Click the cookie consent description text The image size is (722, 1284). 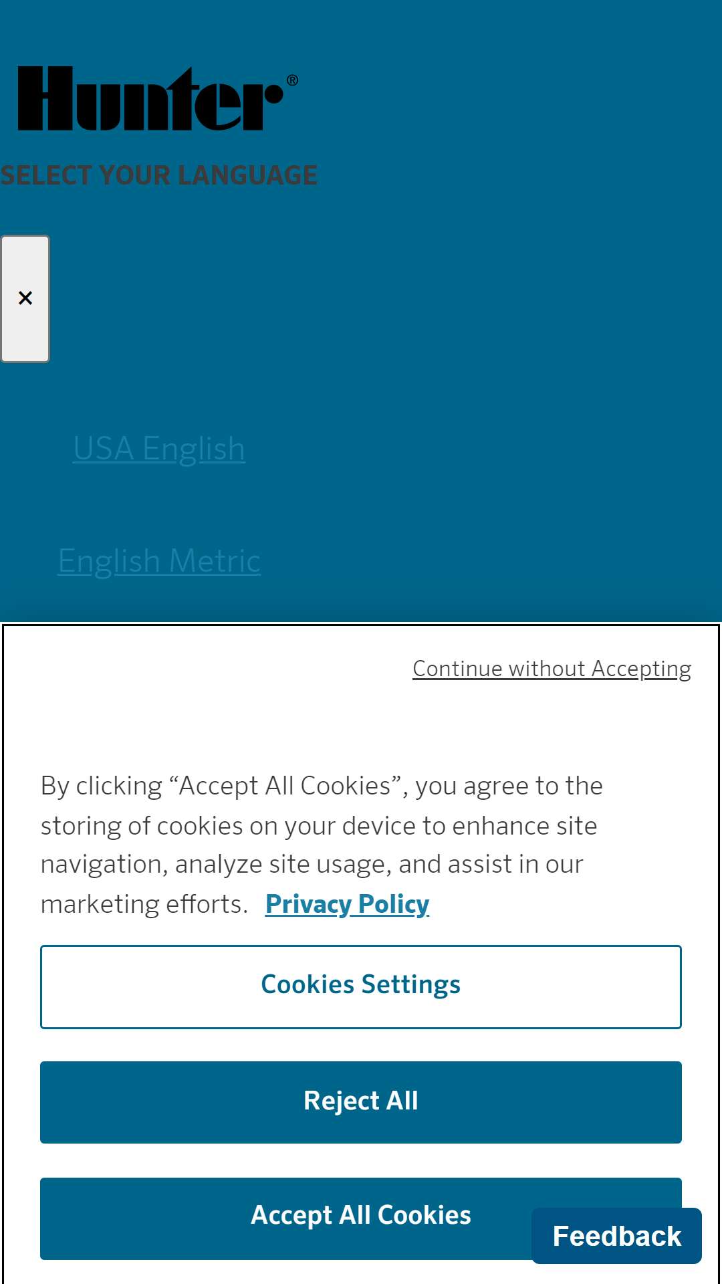(322, 845)
